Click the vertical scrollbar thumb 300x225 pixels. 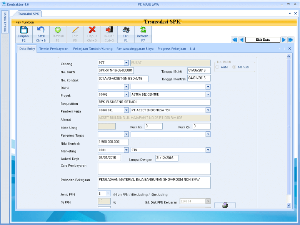[289, 127]
